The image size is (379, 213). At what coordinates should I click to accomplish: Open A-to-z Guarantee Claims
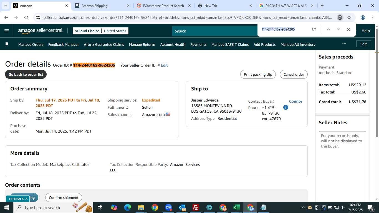click(x=104, y=44)
